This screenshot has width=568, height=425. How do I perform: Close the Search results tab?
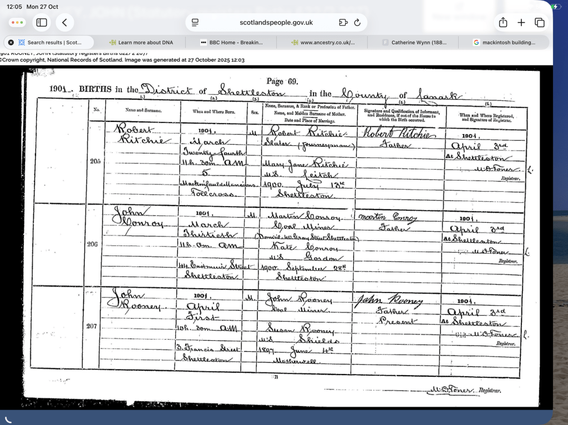[11, 42]
